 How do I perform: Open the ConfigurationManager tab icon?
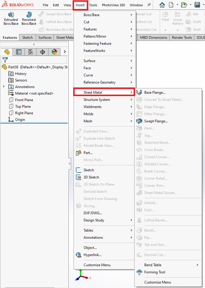[x=30, y=52]
